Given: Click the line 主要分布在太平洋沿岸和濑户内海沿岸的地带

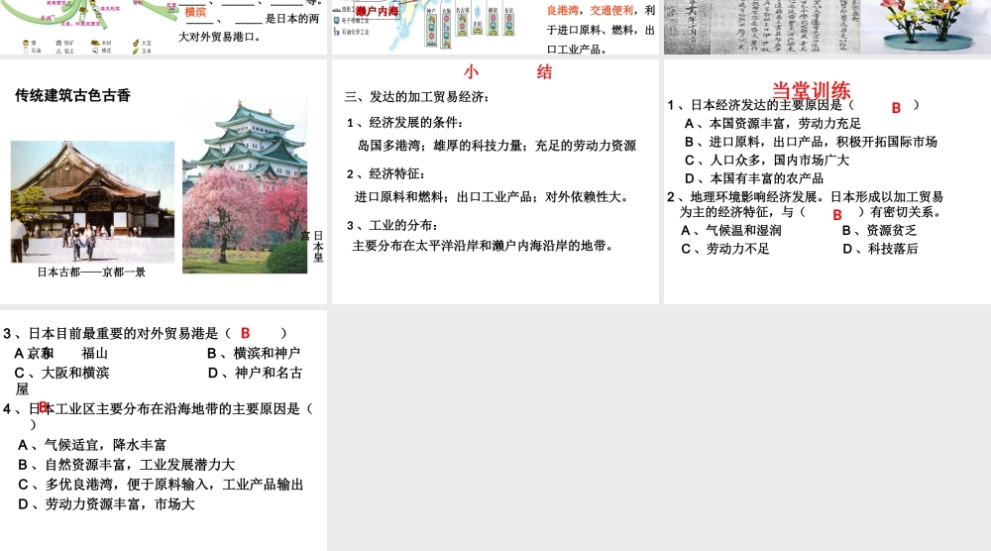Looking at the screenshot, I should coord(484,246).
